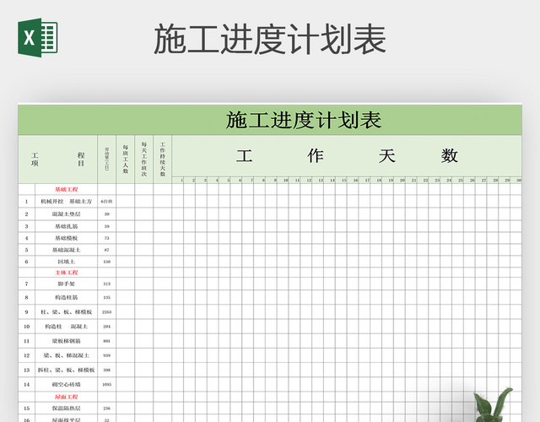Click the labor value 204
540x422 pixels.
(107, 327)
